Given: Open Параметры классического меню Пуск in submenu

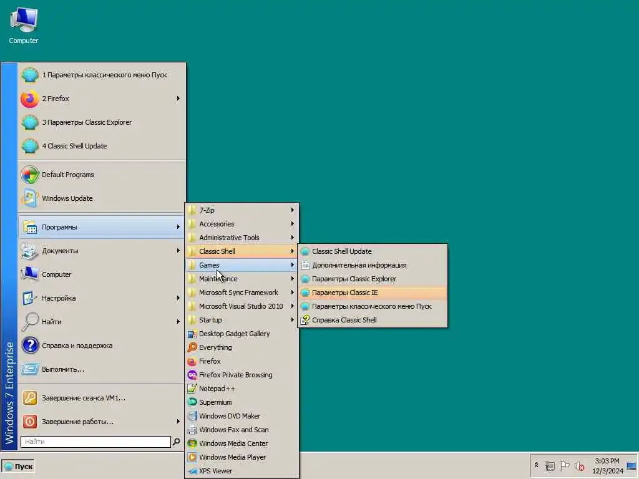Looking at the screenshot, I should click(373, 306).
